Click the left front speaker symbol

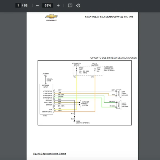pos(118,93)
